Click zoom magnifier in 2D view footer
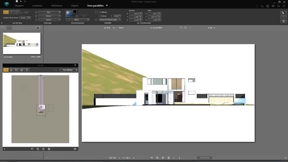 (38, 149)
